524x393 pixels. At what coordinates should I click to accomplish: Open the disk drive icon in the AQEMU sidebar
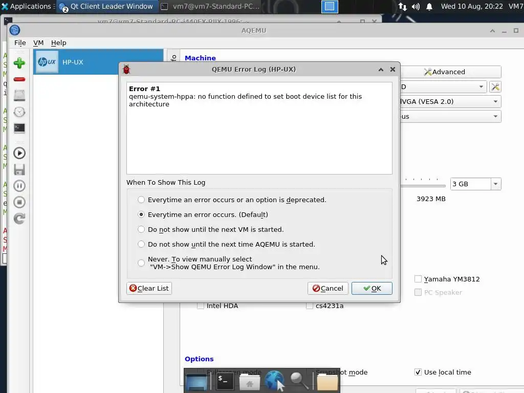pyautogui.click(x=19, y=96)
